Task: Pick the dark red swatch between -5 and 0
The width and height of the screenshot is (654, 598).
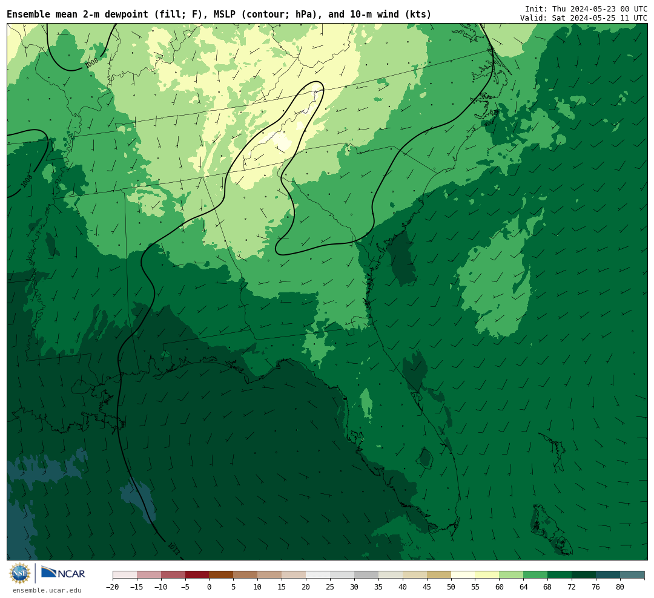Action: pos(197,575)
